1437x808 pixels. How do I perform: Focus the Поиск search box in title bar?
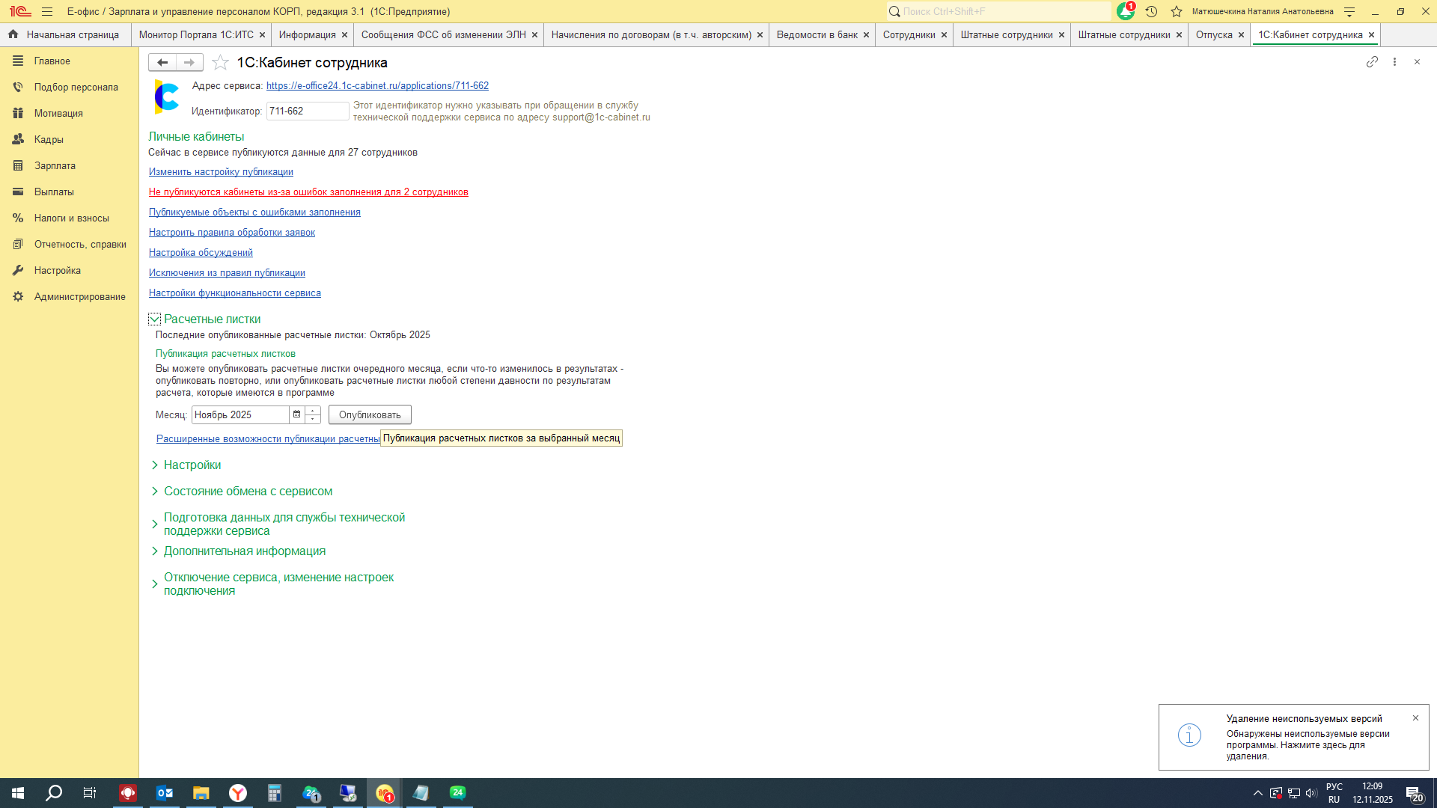pyautogui.click(x=998, y=11)
